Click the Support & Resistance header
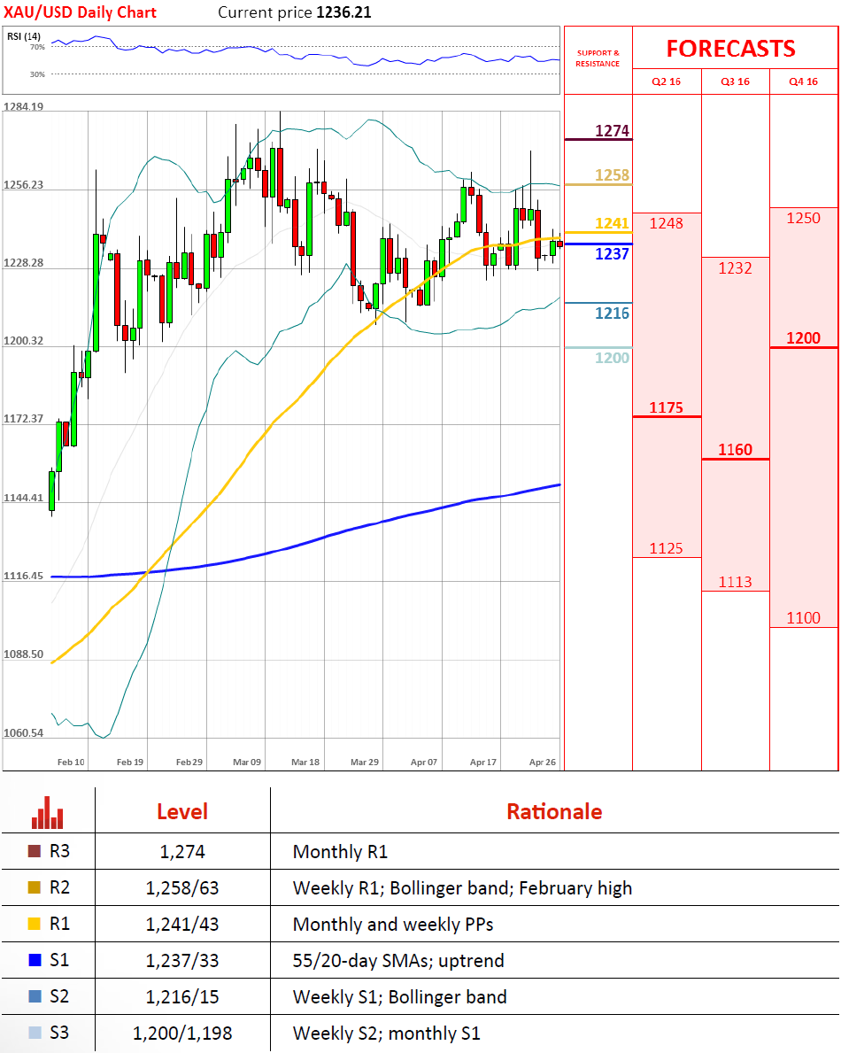The height and width of the screenshot is (1053, 841). pyautogui.click(x=598, y=58)
